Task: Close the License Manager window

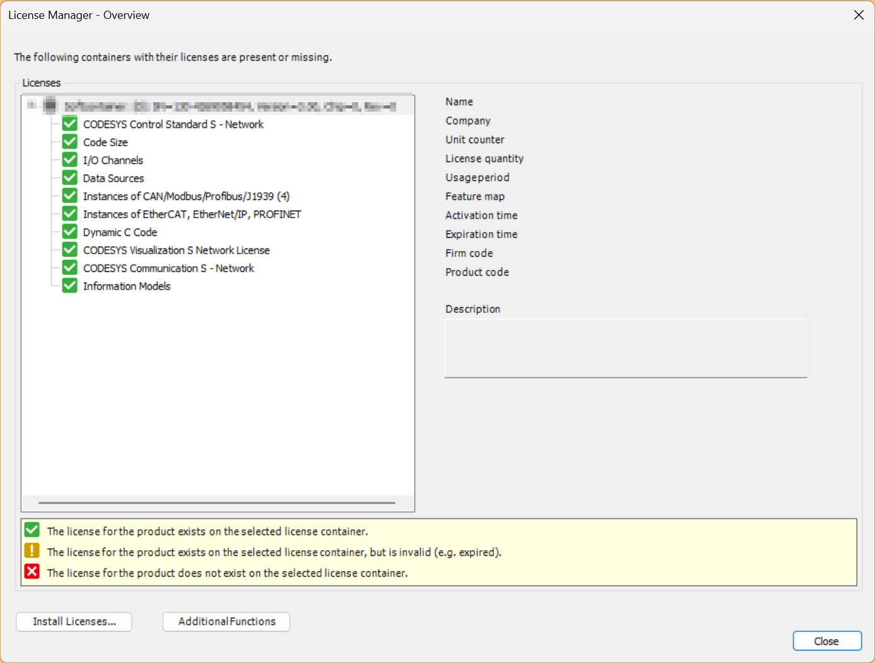Action: tap(859, 15)
